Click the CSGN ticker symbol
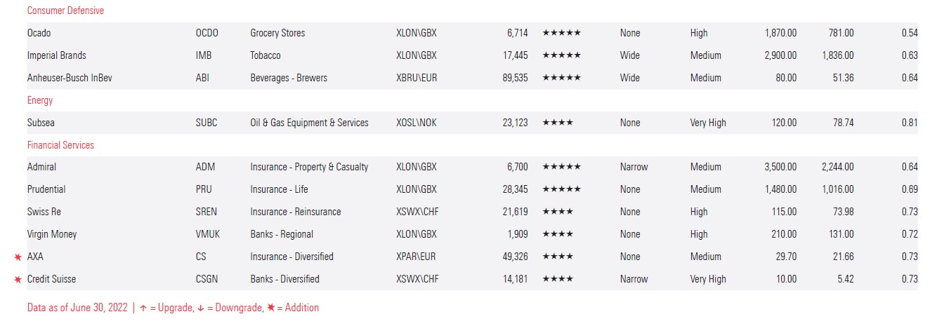The height and width of the screenshot is (333, 930). [x=207, y=279]
